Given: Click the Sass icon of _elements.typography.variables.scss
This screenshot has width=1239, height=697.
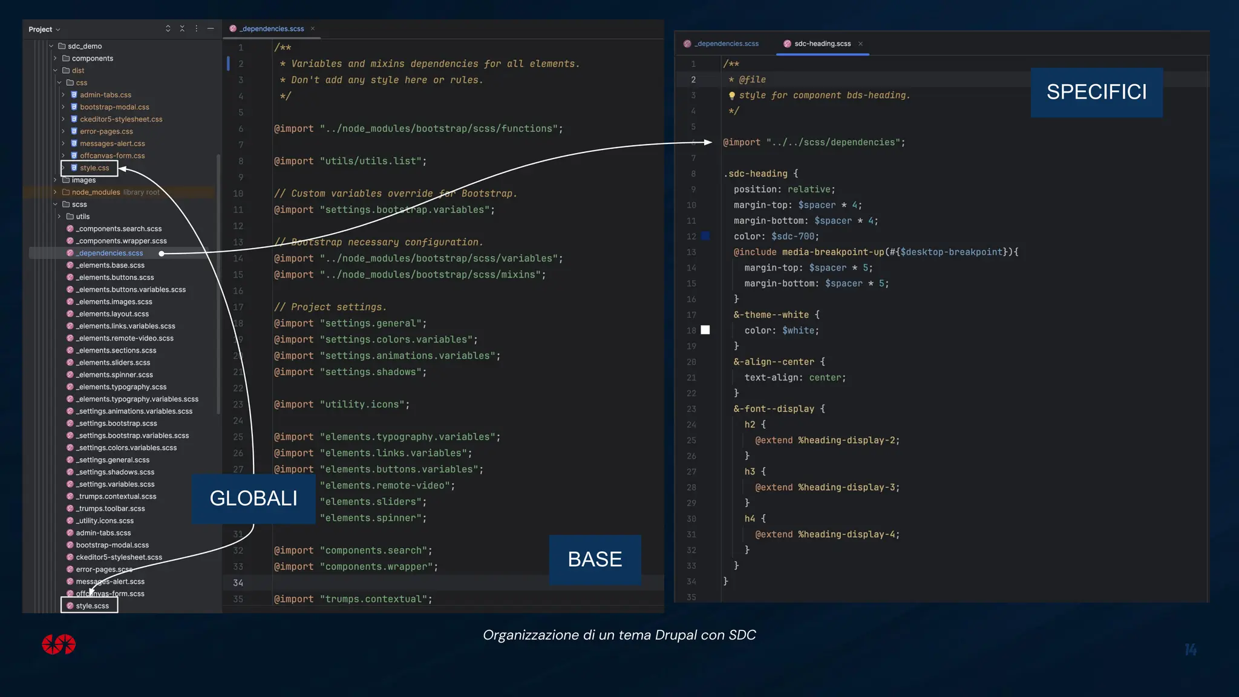Looking at the screenshot, I should pyautogui.click(x=70, y=399).
